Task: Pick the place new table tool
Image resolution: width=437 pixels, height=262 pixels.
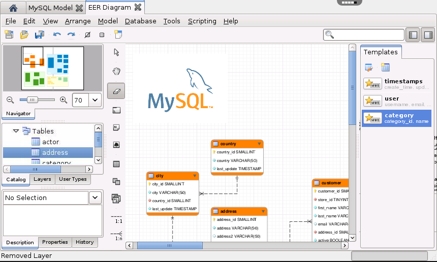Action: tap(116, 164)
